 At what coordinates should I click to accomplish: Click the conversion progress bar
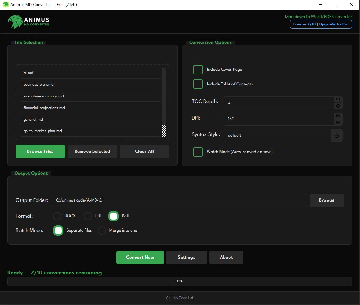point(179,281)
